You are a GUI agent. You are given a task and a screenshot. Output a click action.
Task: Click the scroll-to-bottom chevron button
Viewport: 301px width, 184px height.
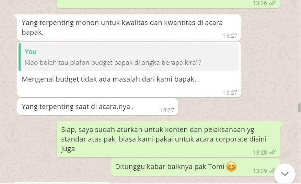285,174
